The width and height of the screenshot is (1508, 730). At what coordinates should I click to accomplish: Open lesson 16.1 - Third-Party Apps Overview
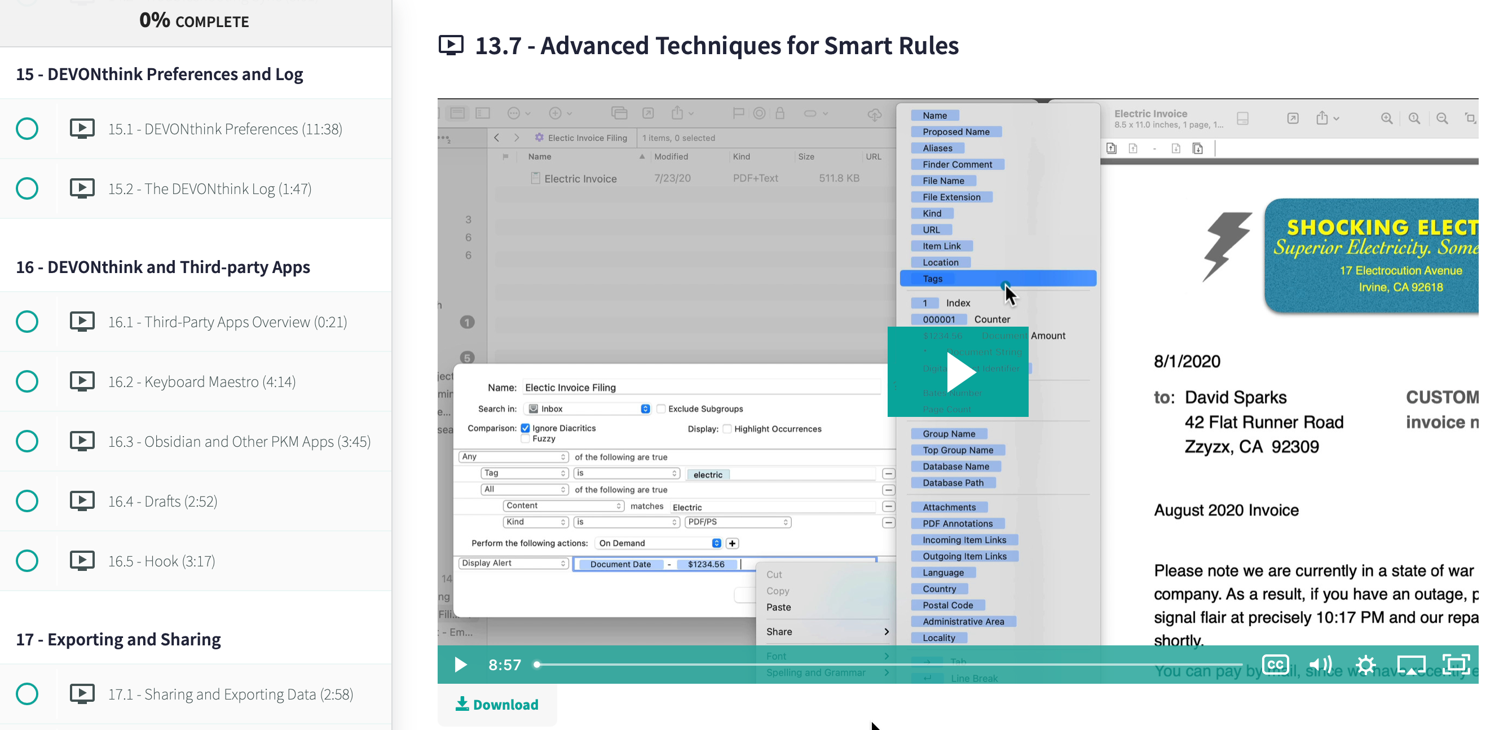[227, 322]
